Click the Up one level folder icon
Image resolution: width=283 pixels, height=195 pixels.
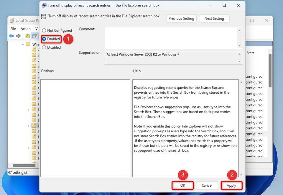[x=27, y=36]
